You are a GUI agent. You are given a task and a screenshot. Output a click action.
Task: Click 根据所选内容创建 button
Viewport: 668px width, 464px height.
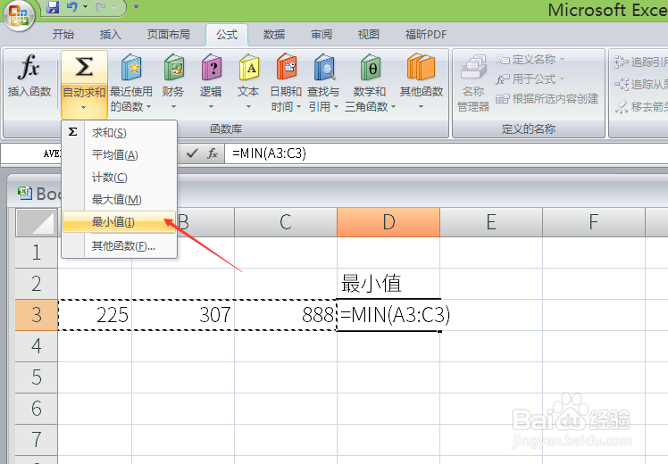pyautogui.click(x=547, y=99)
